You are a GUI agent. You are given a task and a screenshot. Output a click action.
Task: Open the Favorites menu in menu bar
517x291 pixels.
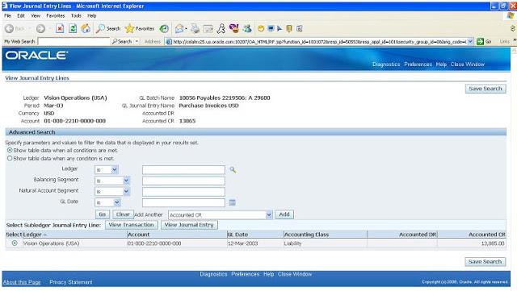point(56,15)
